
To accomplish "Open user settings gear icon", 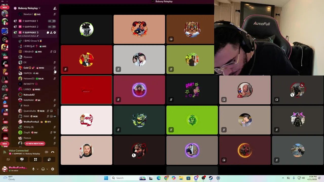I will (x=53, y=169).
